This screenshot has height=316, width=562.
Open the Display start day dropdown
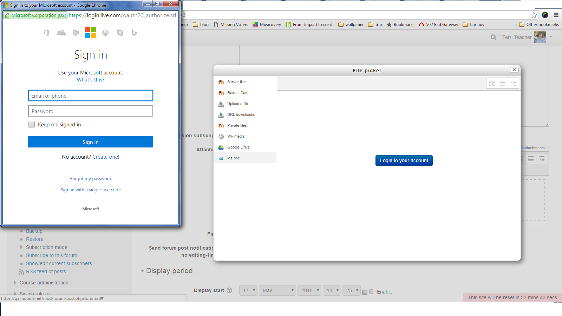(x=248, y=290)
